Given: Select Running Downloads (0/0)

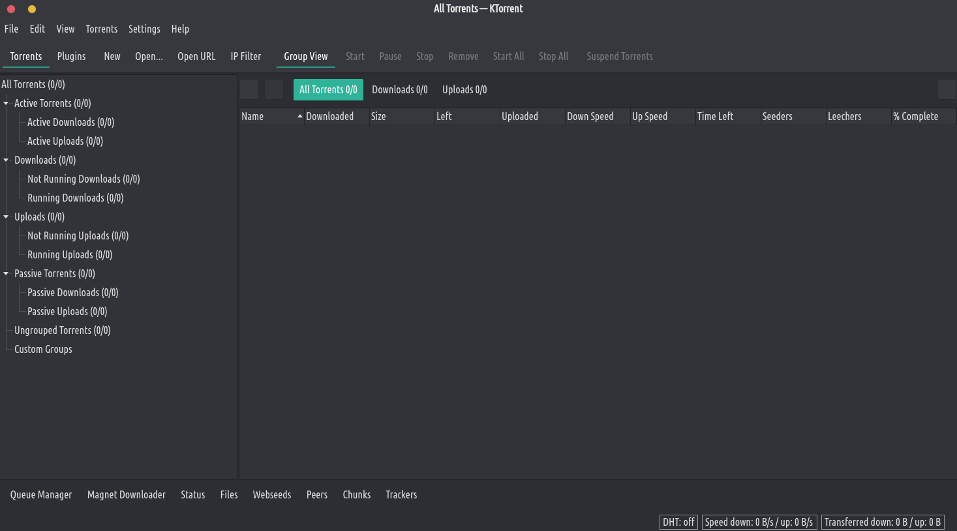Looking at the screenshot, I should (76, 198).
